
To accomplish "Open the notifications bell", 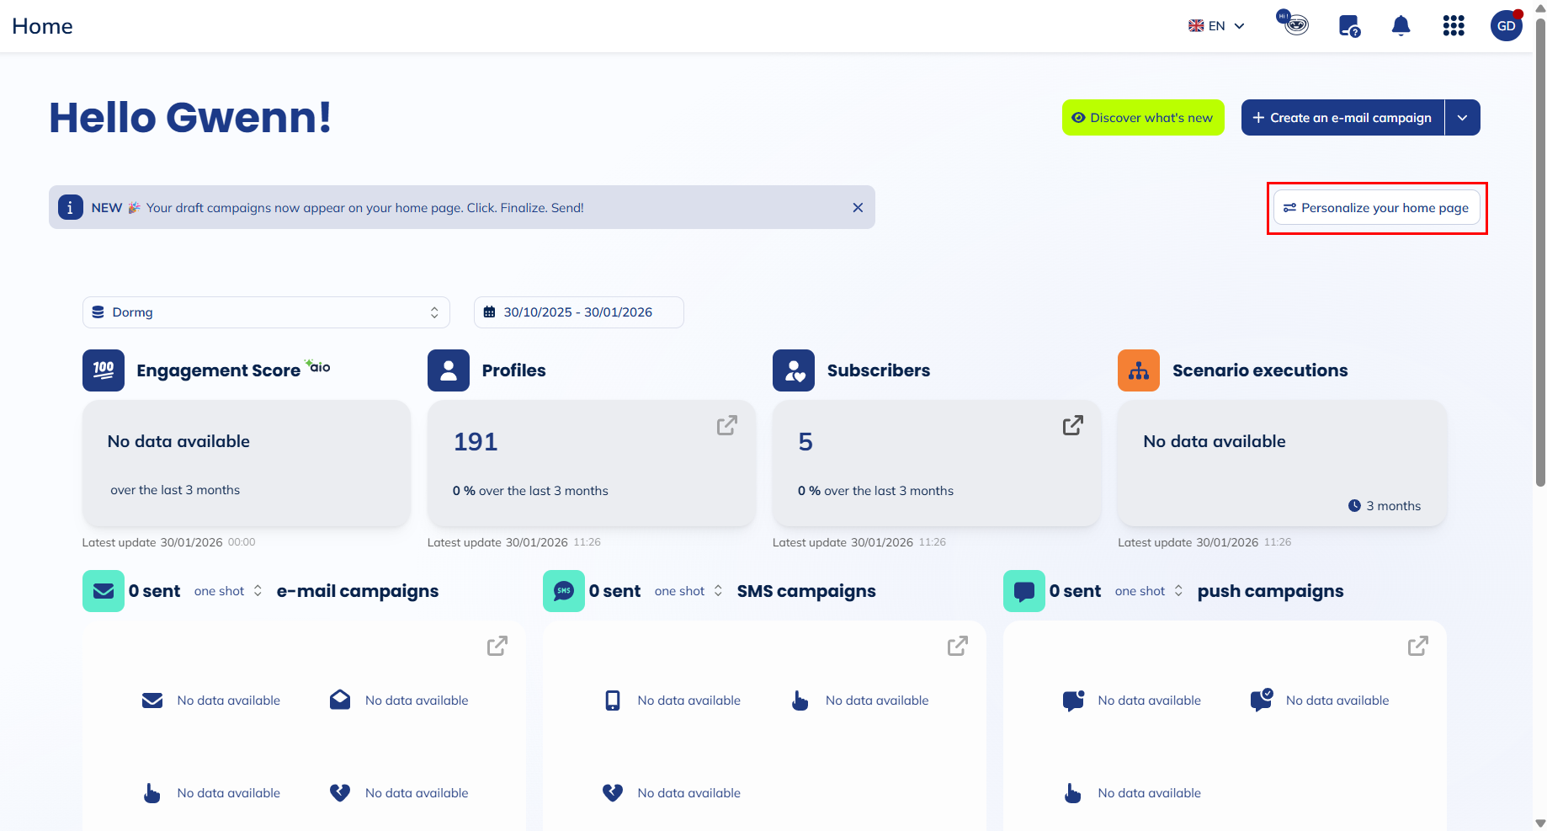I will tap(1401, 25).
